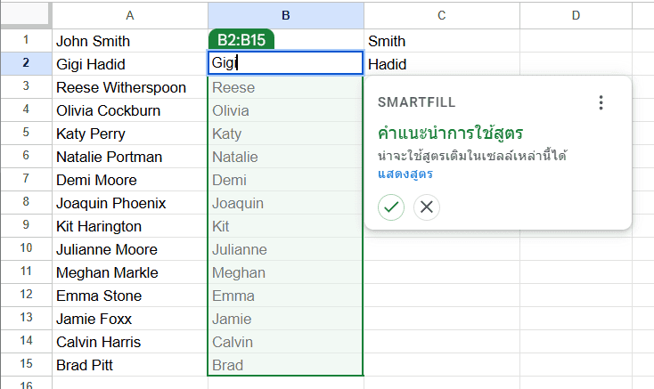This screenshot has height=389, width=654.
Task: Select column D header
Action: point(576,15)
